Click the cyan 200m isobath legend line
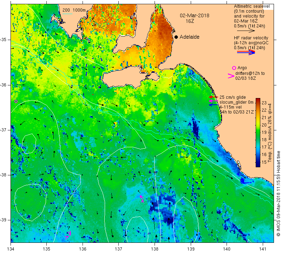 [x=67, y=14]
